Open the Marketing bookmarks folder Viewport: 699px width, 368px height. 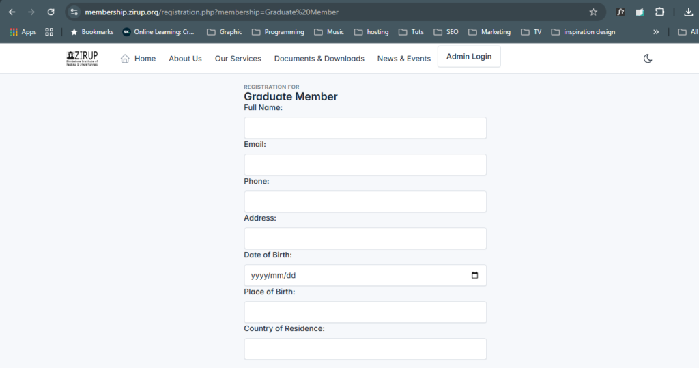point(489,32)
